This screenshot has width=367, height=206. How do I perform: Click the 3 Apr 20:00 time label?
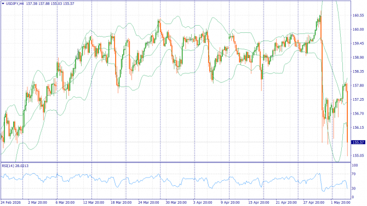203,202
